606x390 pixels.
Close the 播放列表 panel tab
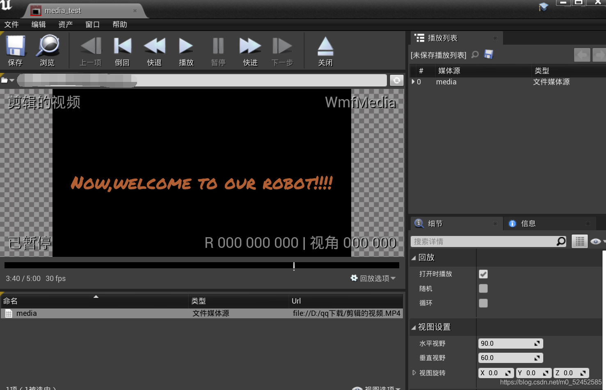(495, 38)
